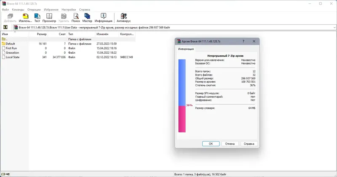Confirm with the OK button
Screen dimensions: 337x177
(211, 144)
